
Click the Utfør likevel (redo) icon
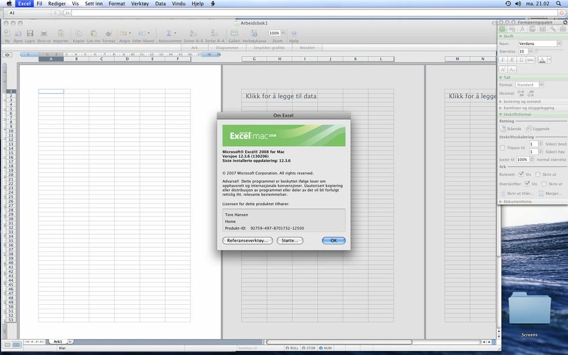[x=142, y=33]
